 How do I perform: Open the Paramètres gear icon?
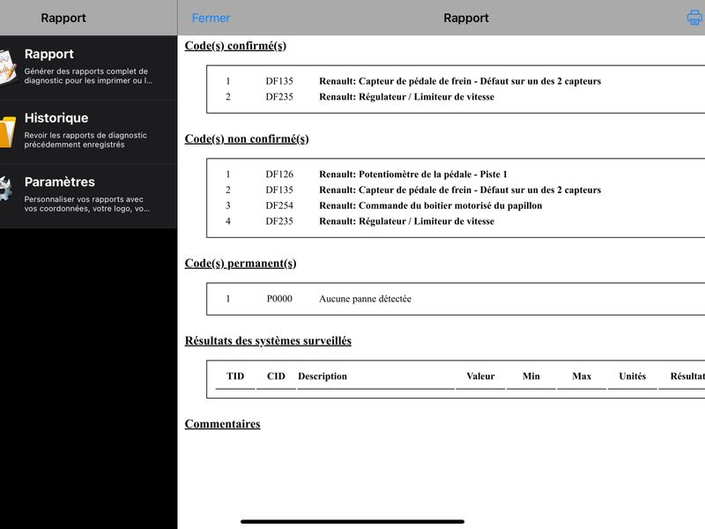[6, 189]
